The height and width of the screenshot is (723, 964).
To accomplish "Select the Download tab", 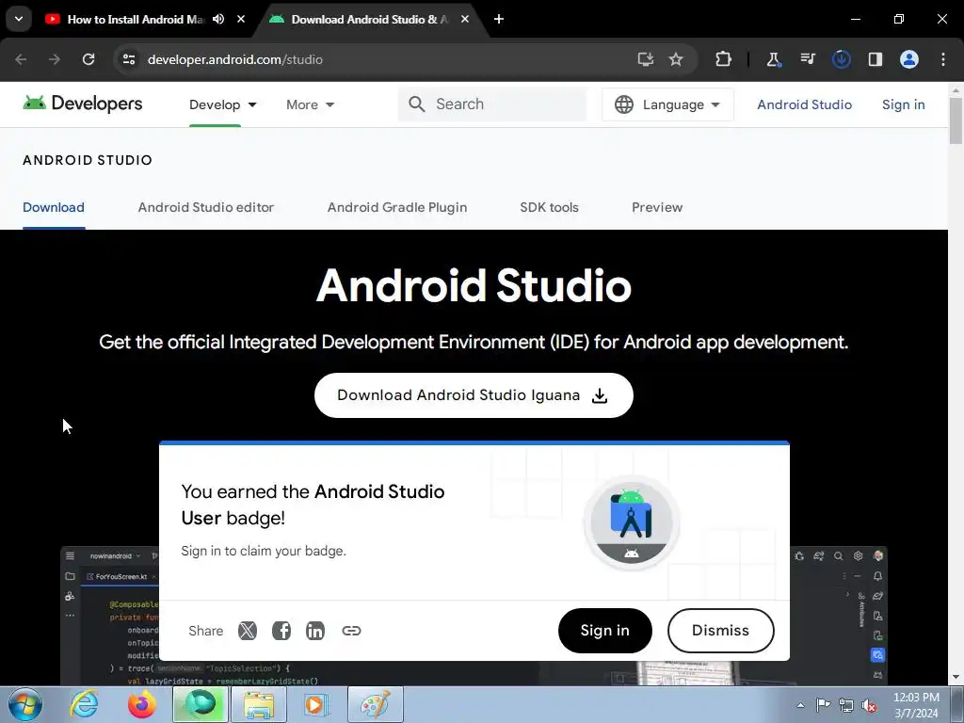I will click(54, 207).
